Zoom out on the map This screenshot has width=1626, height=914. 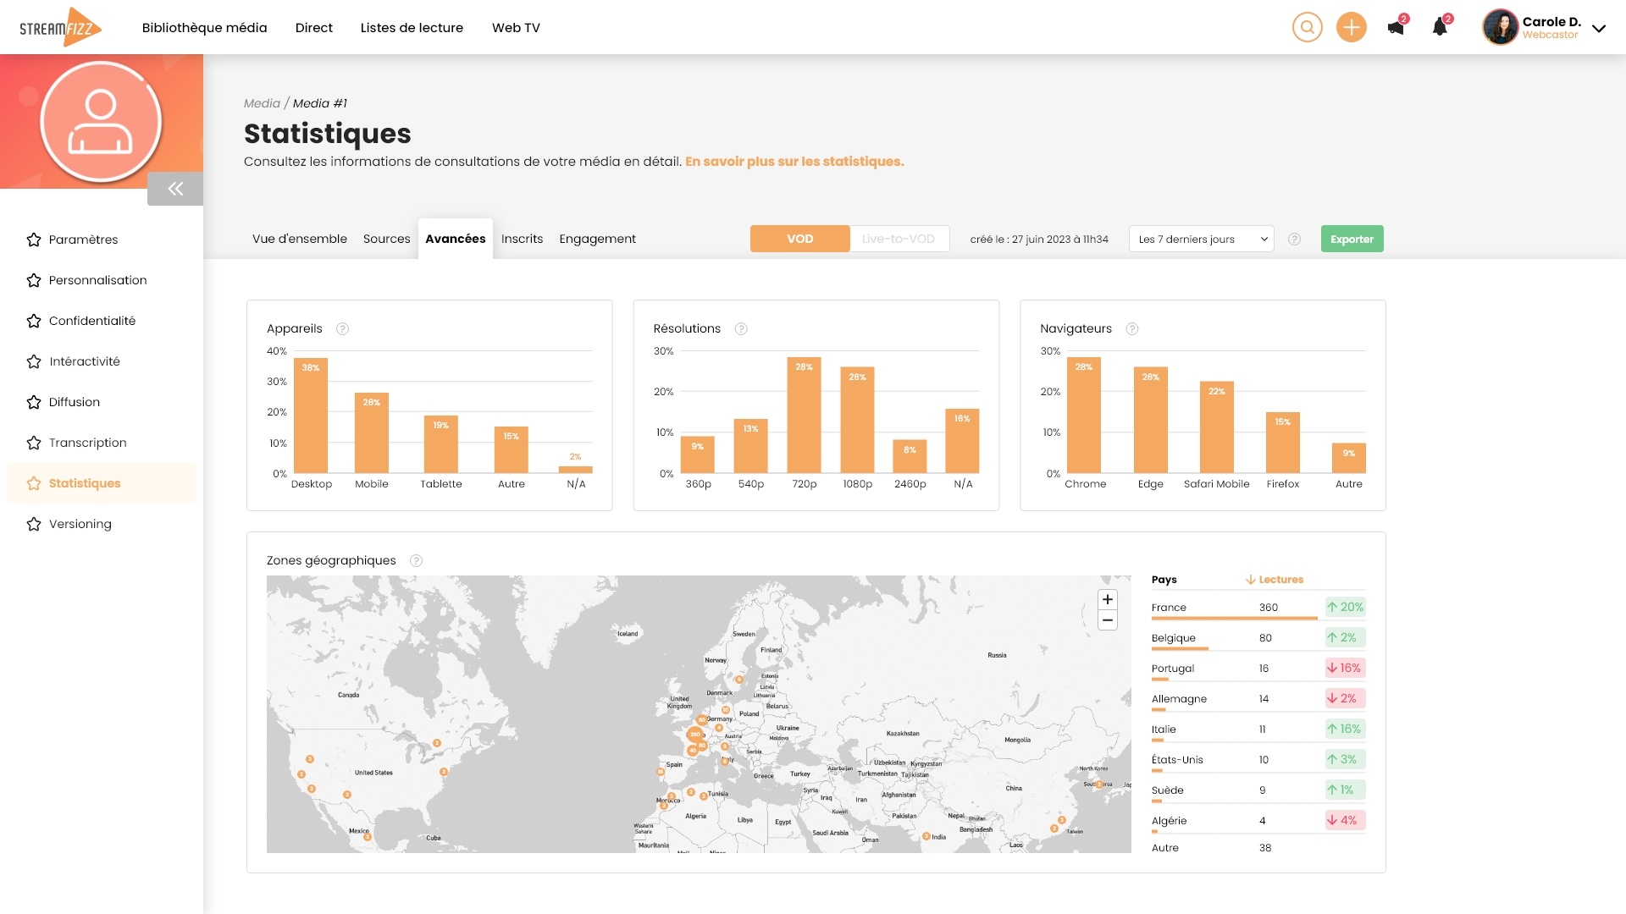click(1107, 620)
